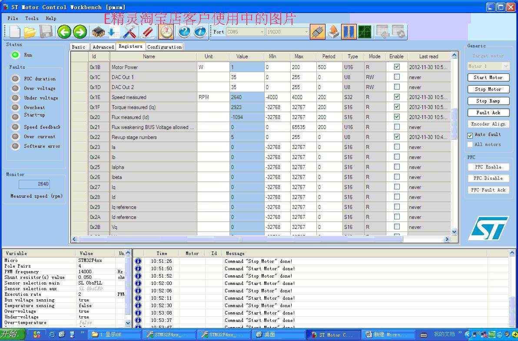
Task: Click the blue download arrow toolbar icon
Action: [114, 32]
